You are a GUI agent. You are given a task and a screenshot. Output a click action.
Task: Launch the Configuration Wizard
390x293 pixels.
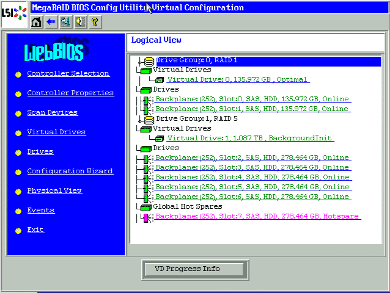[70, 171]
